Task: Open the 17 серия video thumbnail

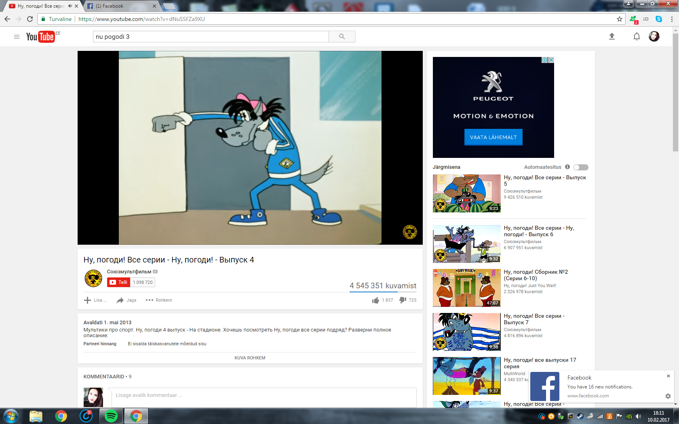Action: pyautogui.click(x=467, y=376)
